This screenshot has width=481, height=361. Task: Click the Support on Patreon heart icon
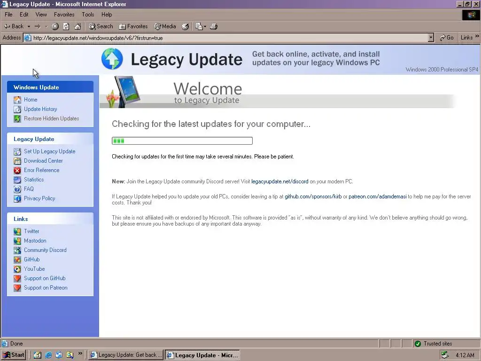(x=17, y=288)
